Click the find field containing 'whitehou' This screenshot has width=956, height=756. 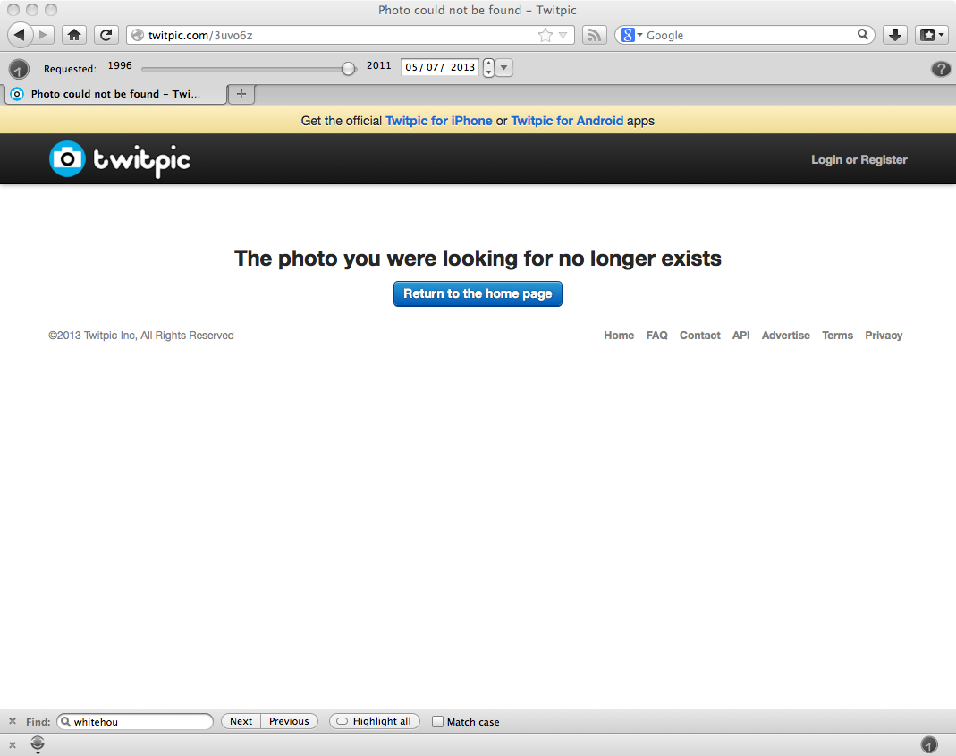(x=135, y=722)
